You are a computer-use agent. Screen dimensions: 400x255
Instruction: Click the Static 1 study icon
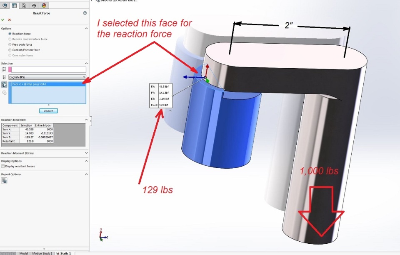tap(58, 253)
